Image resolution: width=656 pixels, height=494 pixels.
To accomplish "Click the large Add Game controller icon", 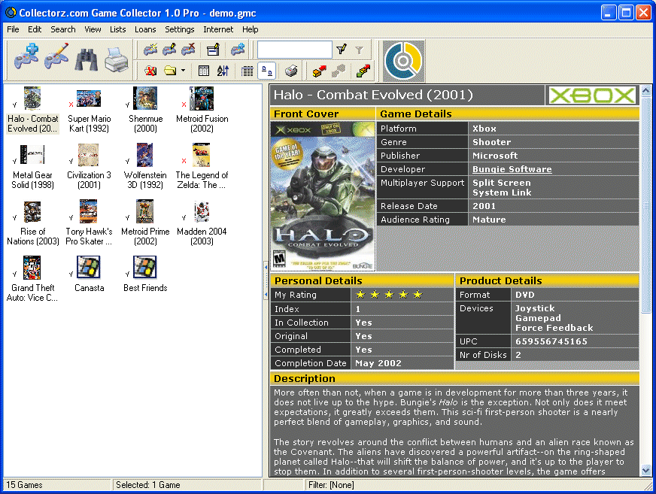I will click(26, 58).
